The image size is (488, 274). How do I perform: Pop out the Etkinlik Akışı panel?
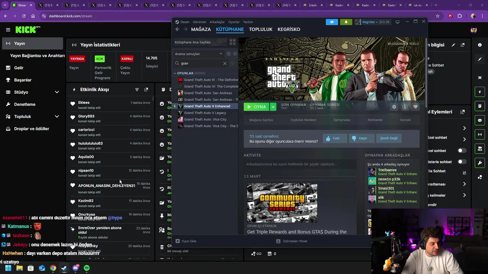coord(146,89)
